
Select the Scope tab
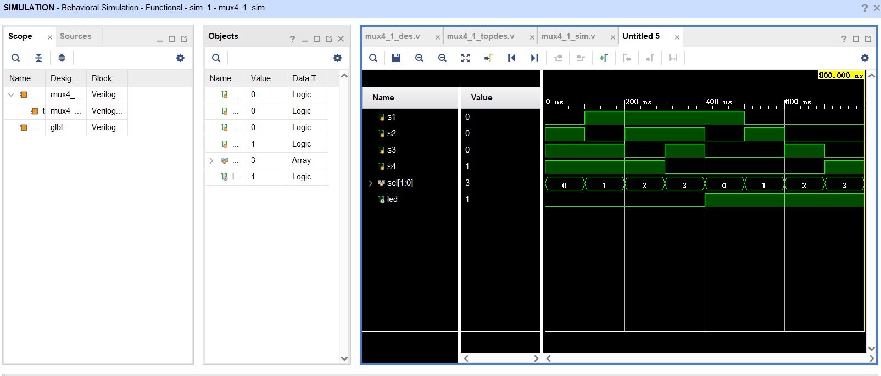point(20,36)
